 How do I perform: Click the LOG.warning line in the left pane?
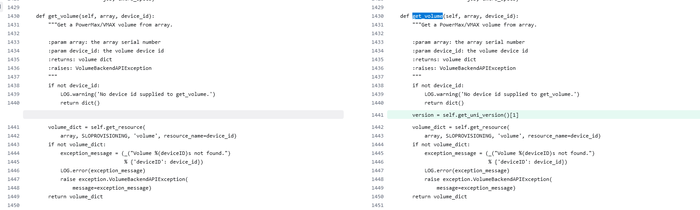click(138, 94)
